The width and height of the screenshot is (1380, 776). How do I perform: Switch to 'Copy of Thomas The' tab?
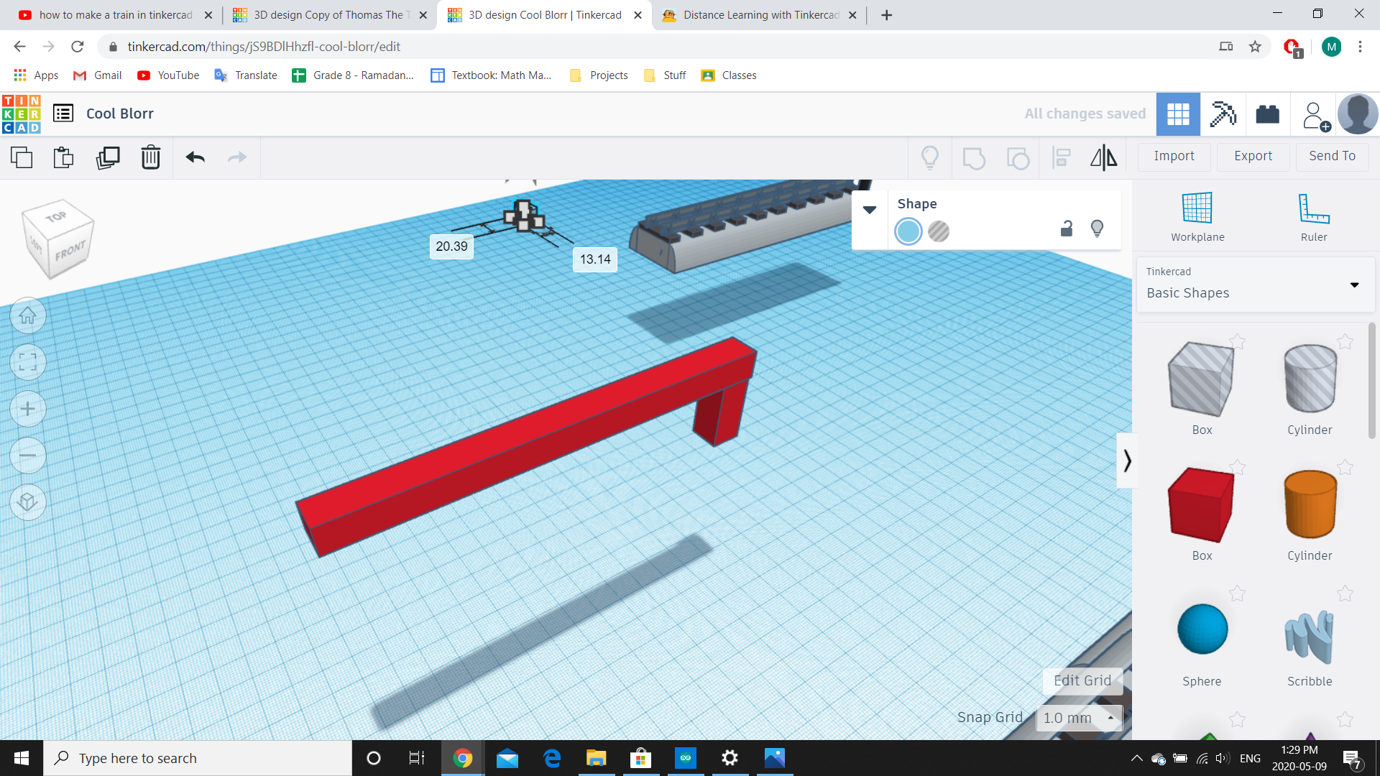pyautogui.click(x=331, y=15)
